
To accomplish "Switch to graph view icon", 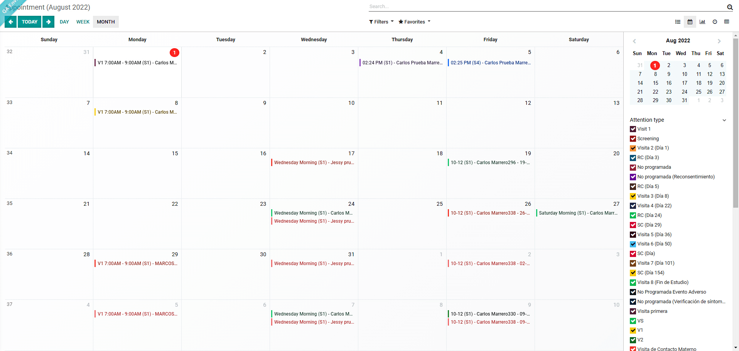I will pyautogui.click(x=702, y=22).
